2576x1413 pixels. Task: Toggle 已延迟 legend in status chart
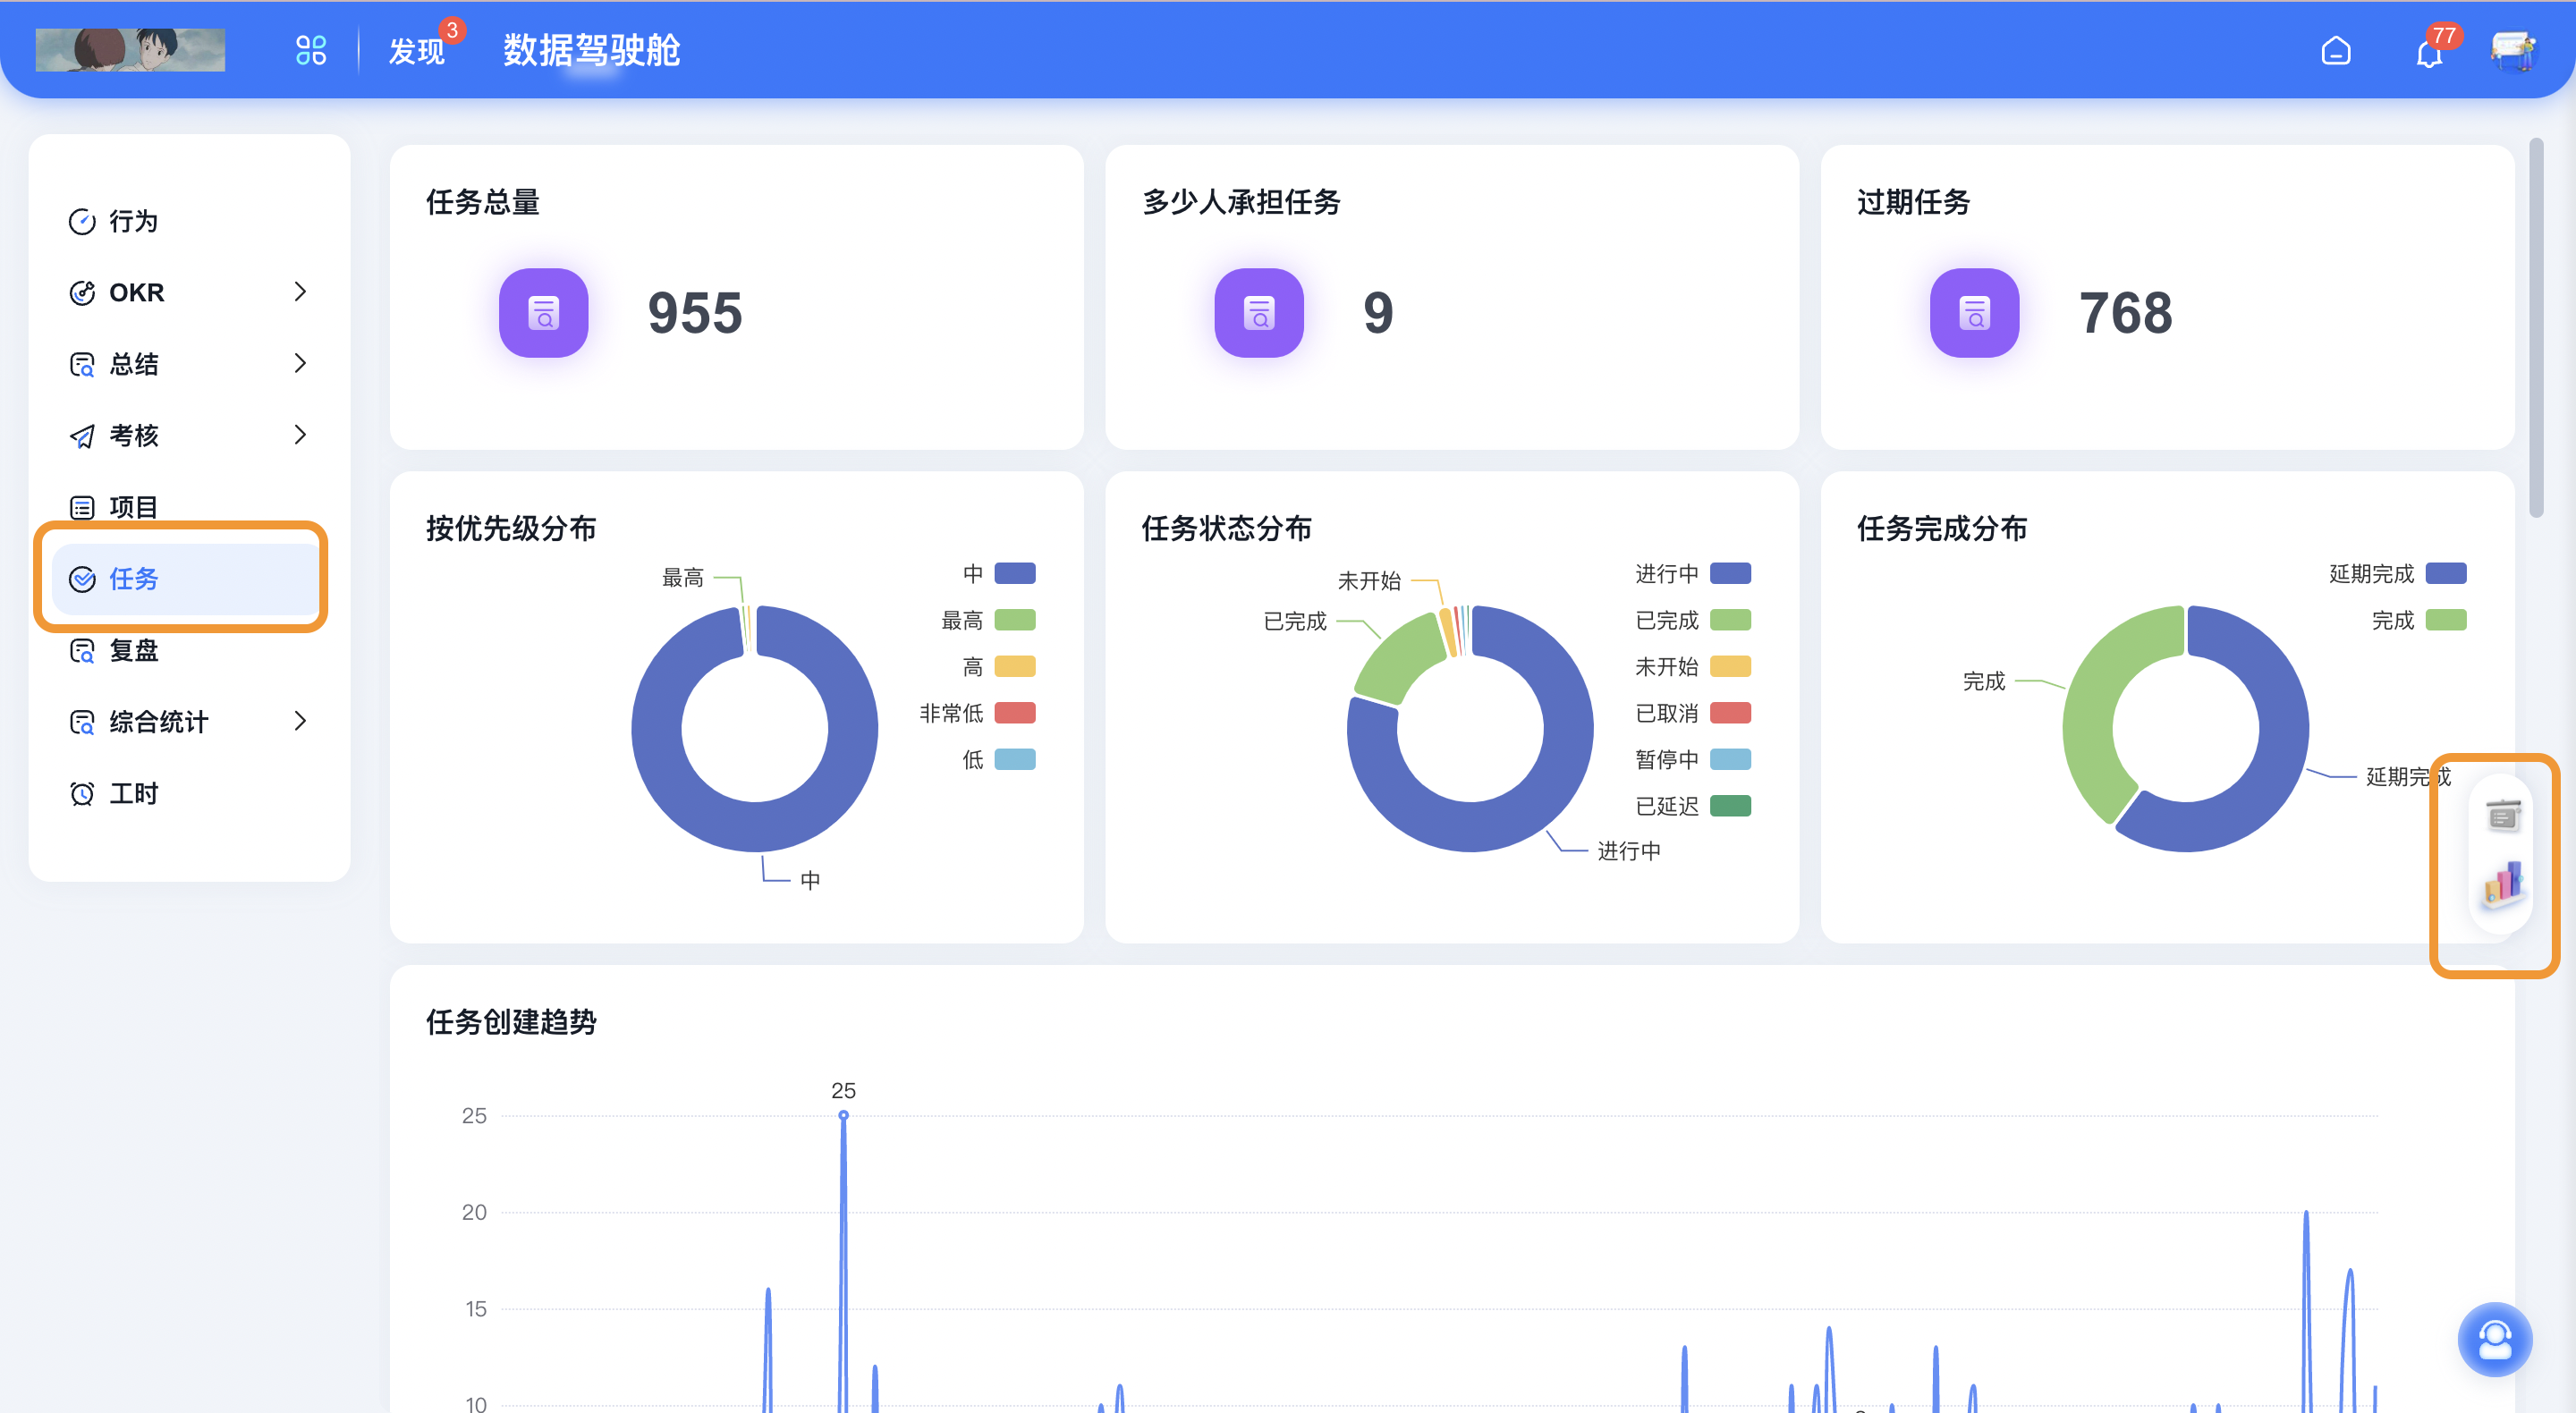[1692, 806]
